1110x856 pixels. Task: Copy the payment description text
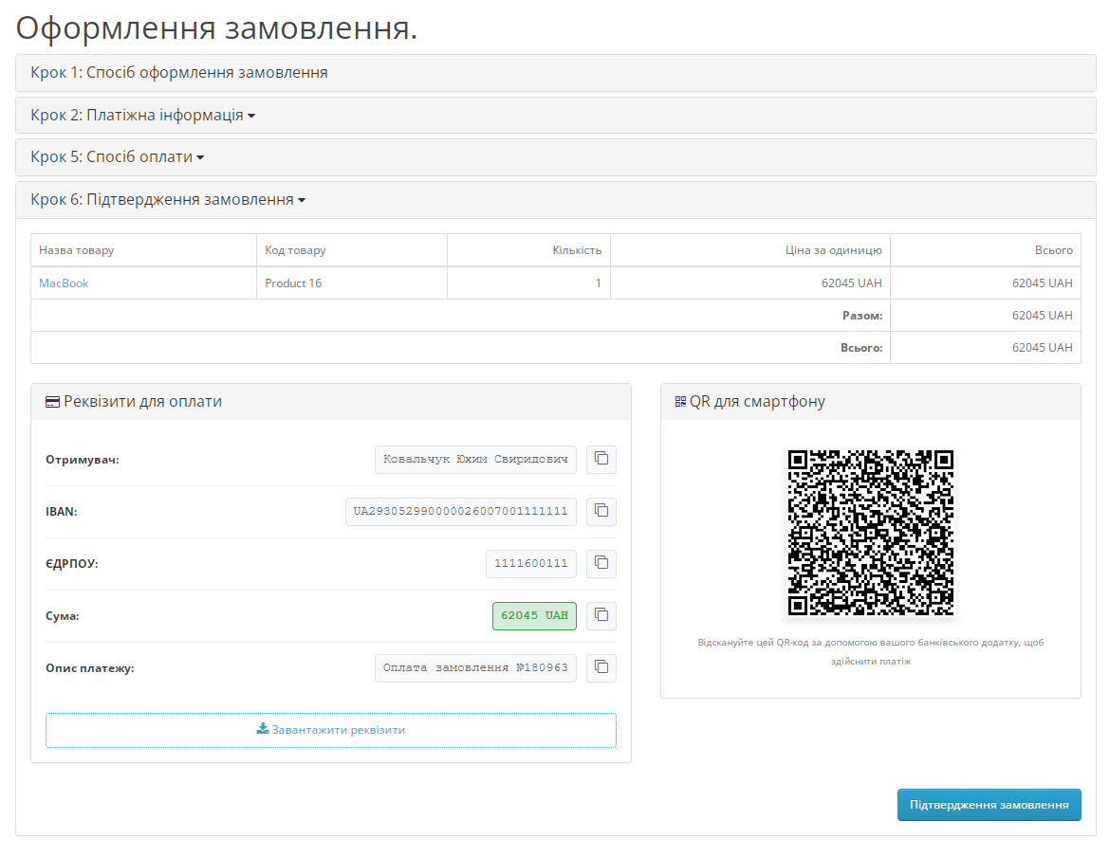pyautogui.click(x=601, y=667)
